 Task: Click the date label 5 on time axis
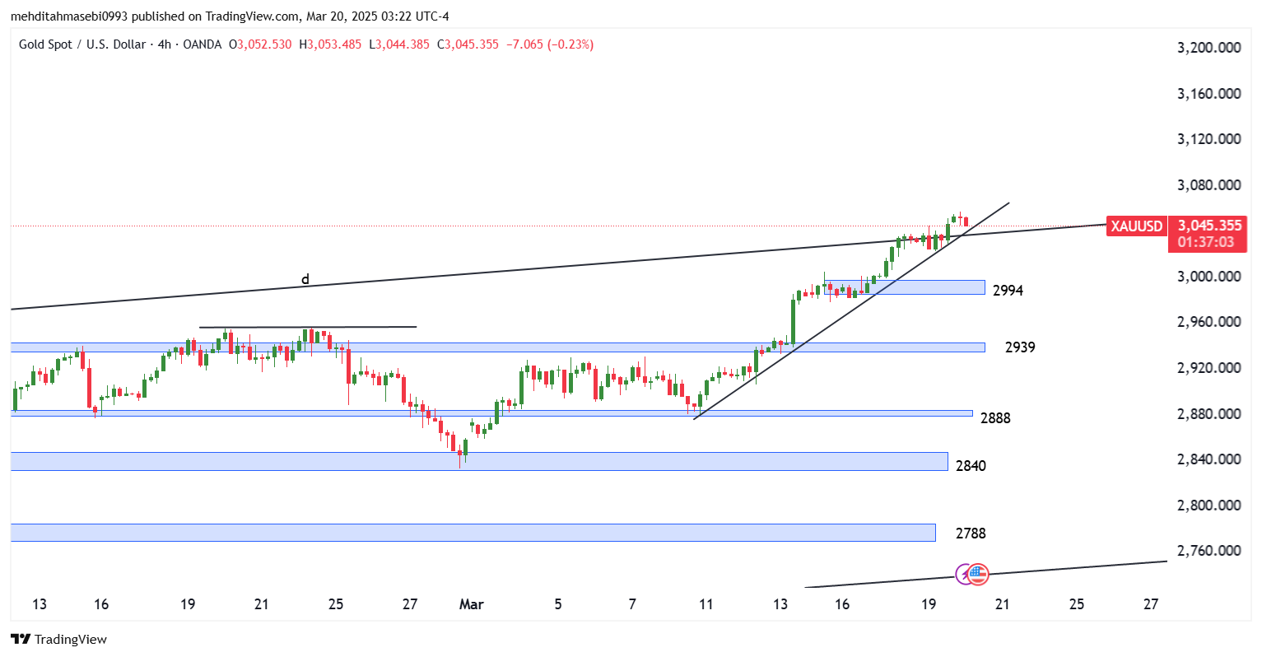[558, 604]
